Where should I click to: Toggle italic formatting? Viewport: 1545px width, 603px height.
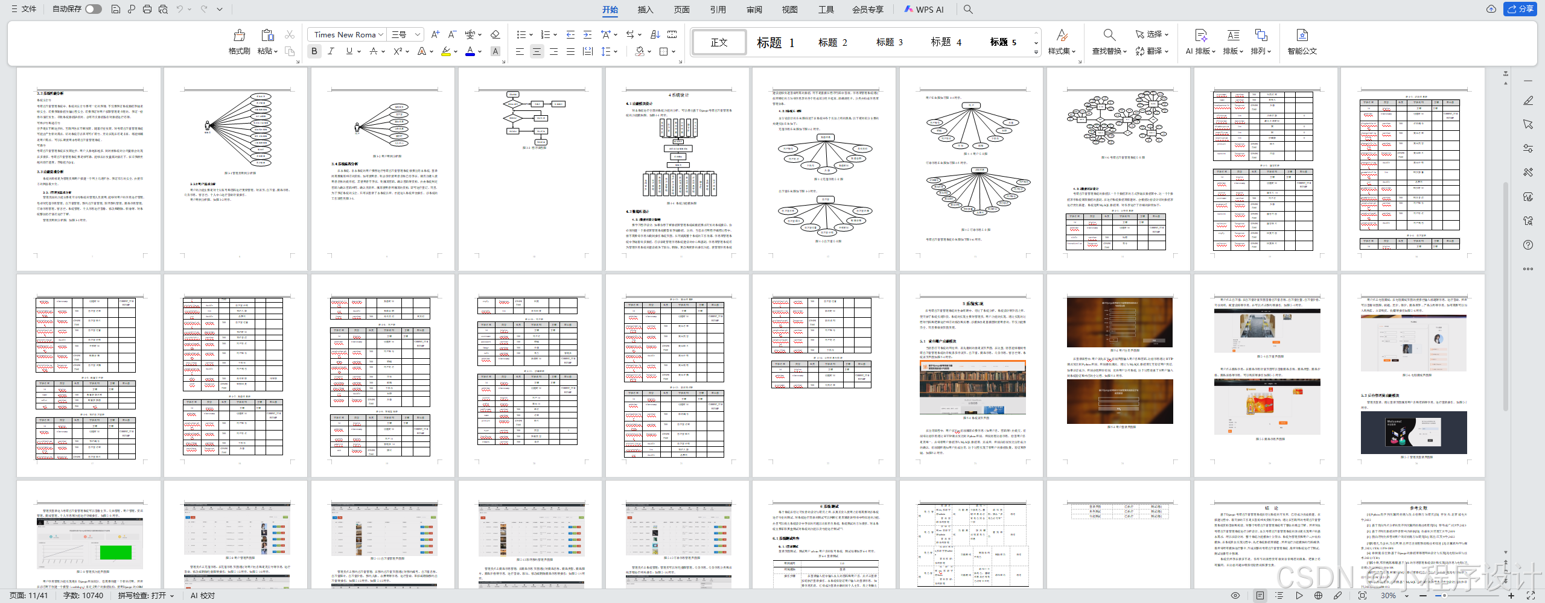tap(331, 51)
